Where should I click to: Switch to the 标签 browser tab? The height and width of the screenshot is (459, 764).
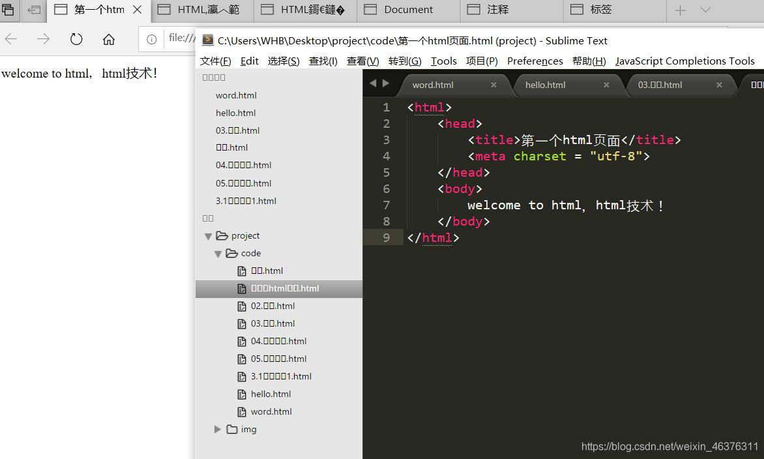click(x=615, y=10)
